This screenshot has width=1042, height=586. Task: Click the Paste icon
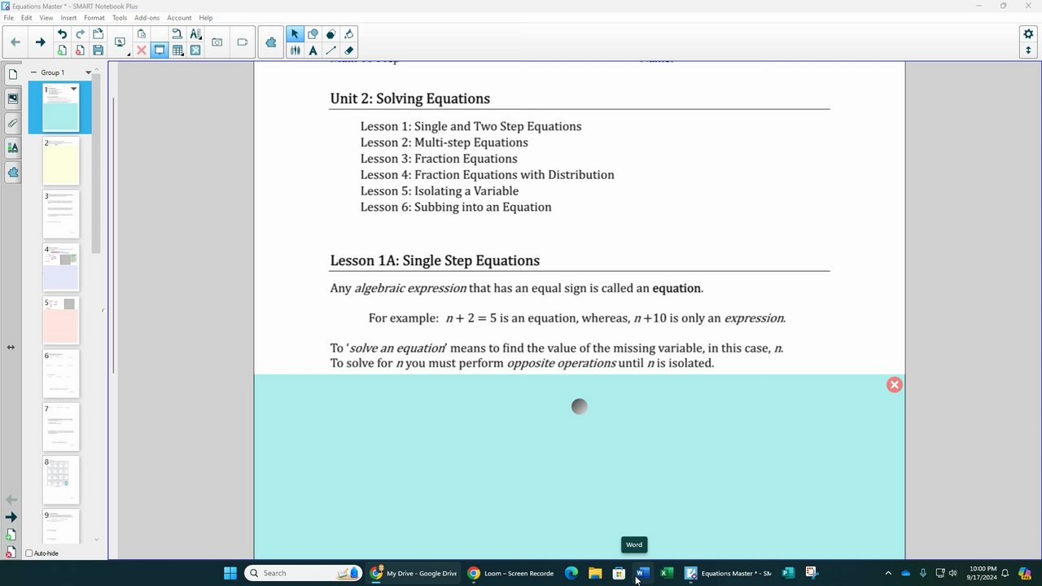click(142, 34)
